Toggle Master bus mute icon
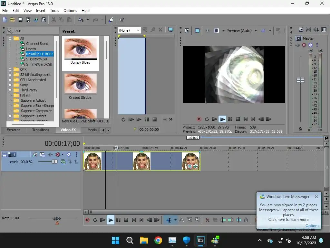The height and width of the screenshot is (248, 330). coord(310,45)
